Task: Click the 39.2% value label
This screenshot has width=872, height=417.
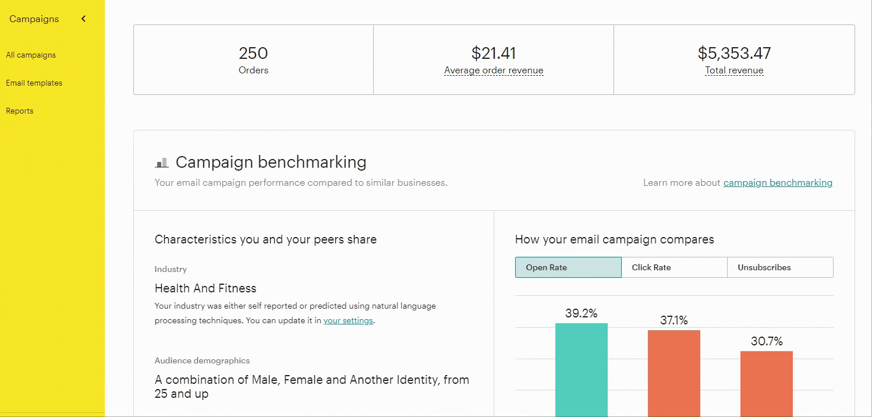Action: point(582,313)
